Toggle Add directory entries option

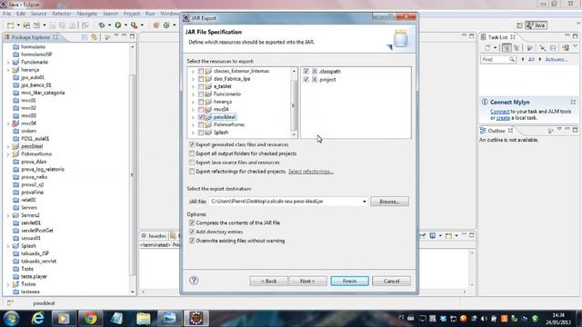coord(192,232)
